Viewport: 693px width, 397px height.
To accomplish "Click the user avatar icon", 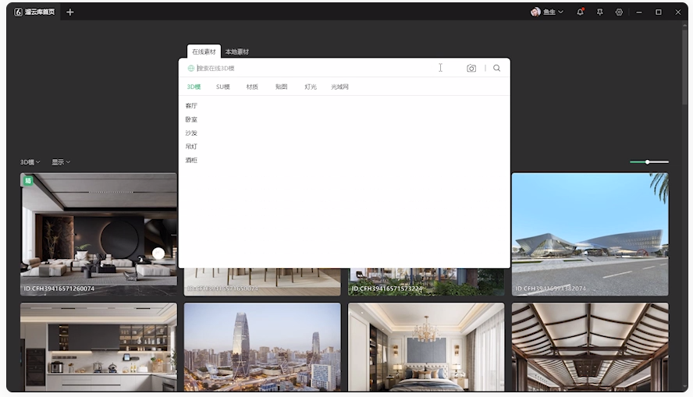I will [535, 12].
